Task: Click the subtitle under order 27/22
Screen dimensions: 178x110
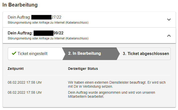Action: coord(48,23)
